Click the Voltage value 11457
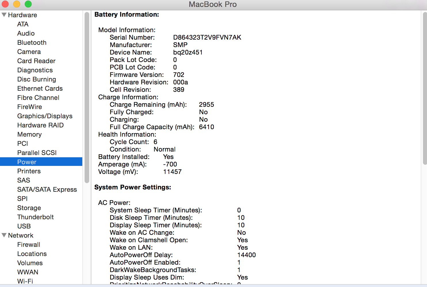427x287 pixels. (x=172, y=172)
